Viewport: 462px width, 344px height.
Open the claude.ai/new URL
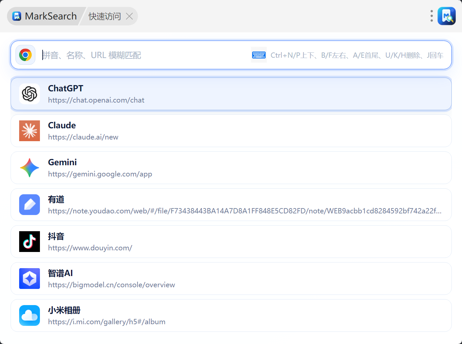(83, 137)
